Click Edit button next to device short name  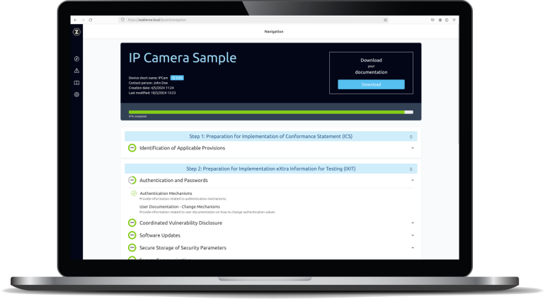point(177,77)
